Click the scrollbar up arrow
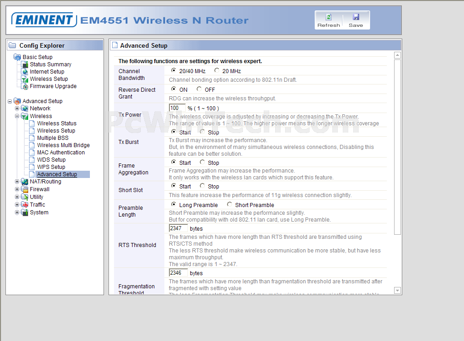 click(397, 55)
